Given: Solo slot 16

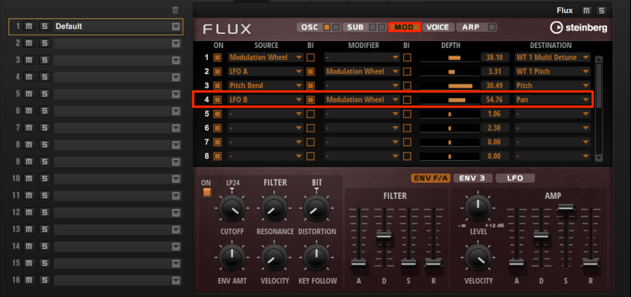Looking at the screenshot, I should [x=44, y=280].
